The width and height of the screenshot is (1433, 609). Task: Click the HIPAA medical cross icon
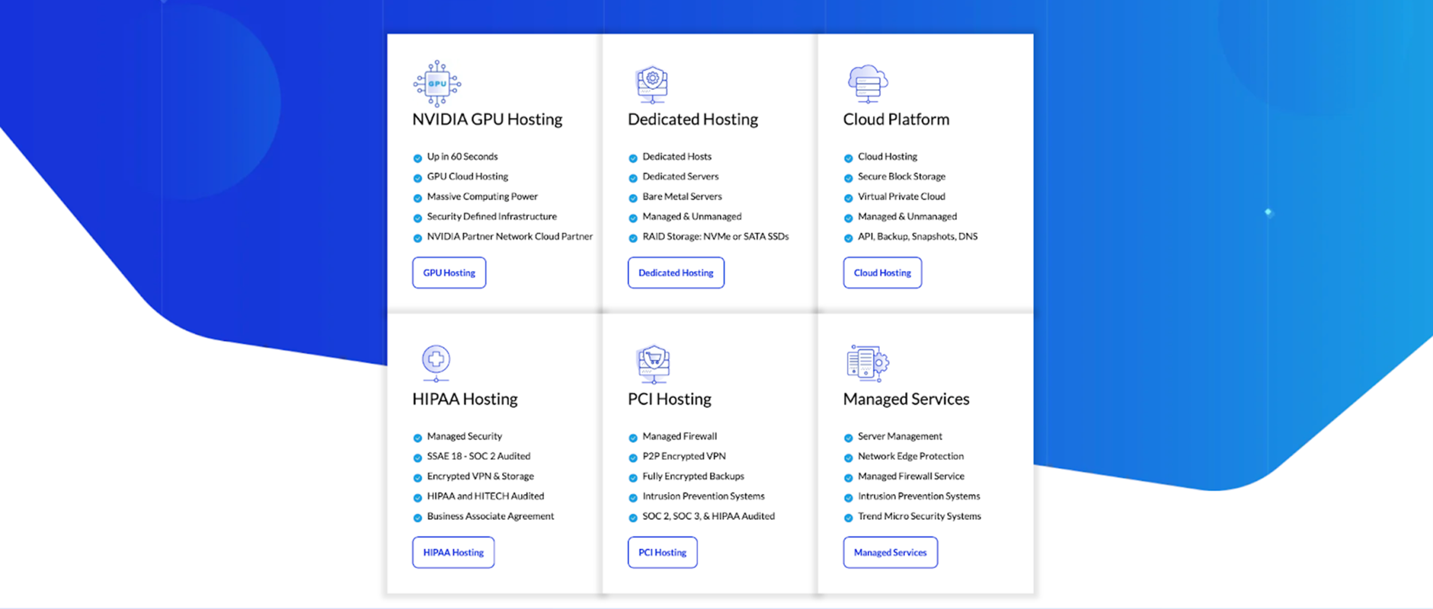coord(436,362)
